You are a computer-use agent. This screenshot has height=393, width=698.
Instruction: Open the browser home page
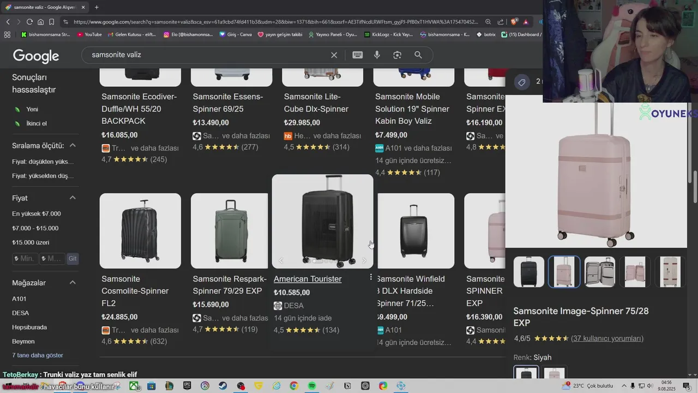pos(40,22)
